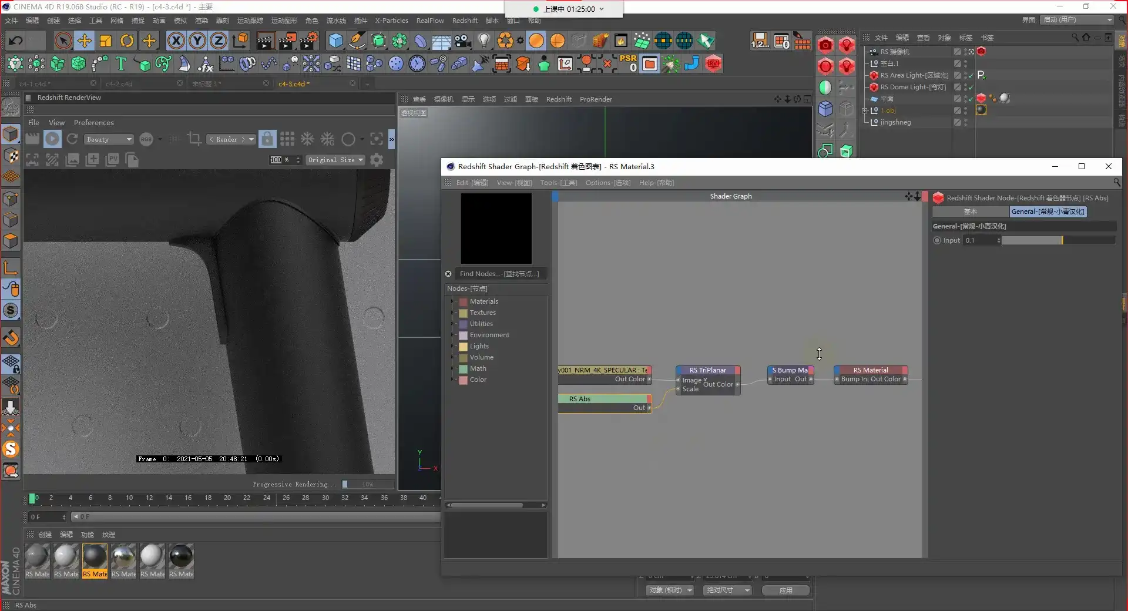1128x611 pixels.
Task: Toggle X axis lock
Action: coord(176,41)
